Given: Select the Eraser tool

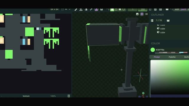Looking at the screenshot, I should [x=86, y=10].
